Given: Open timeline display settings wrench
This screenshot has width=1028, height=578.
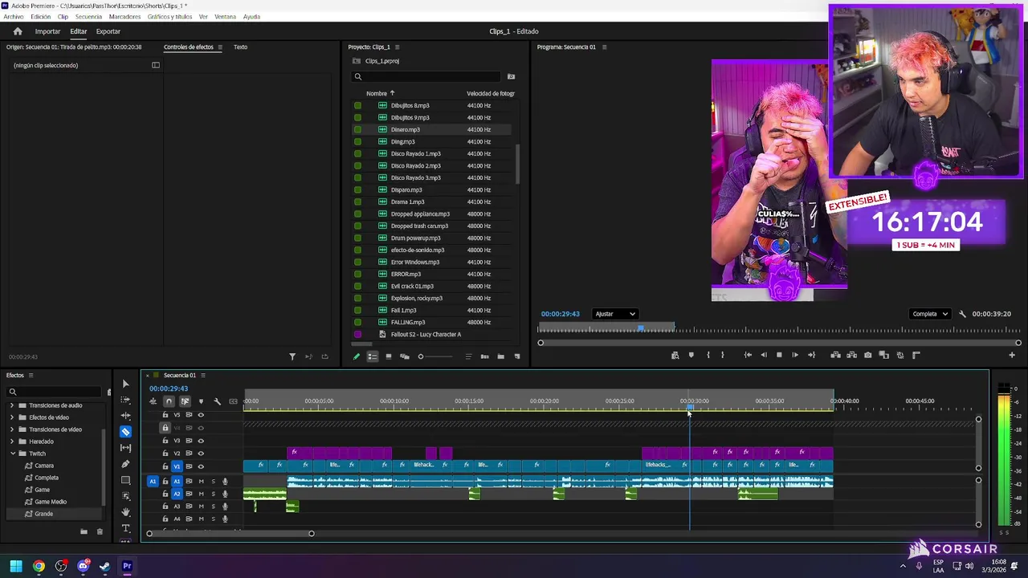Looking at the screenshot, I should pos(217,401).
